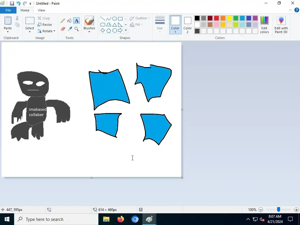Viewport: 300px width, 225px height.
Task: Click the zoom out minus button
Action: 260,210
